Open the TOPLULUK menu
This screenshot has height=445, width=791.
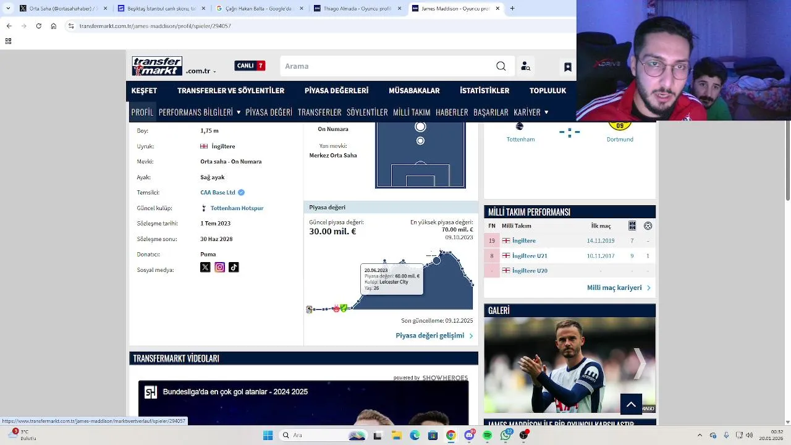click(x=548, y=90)
